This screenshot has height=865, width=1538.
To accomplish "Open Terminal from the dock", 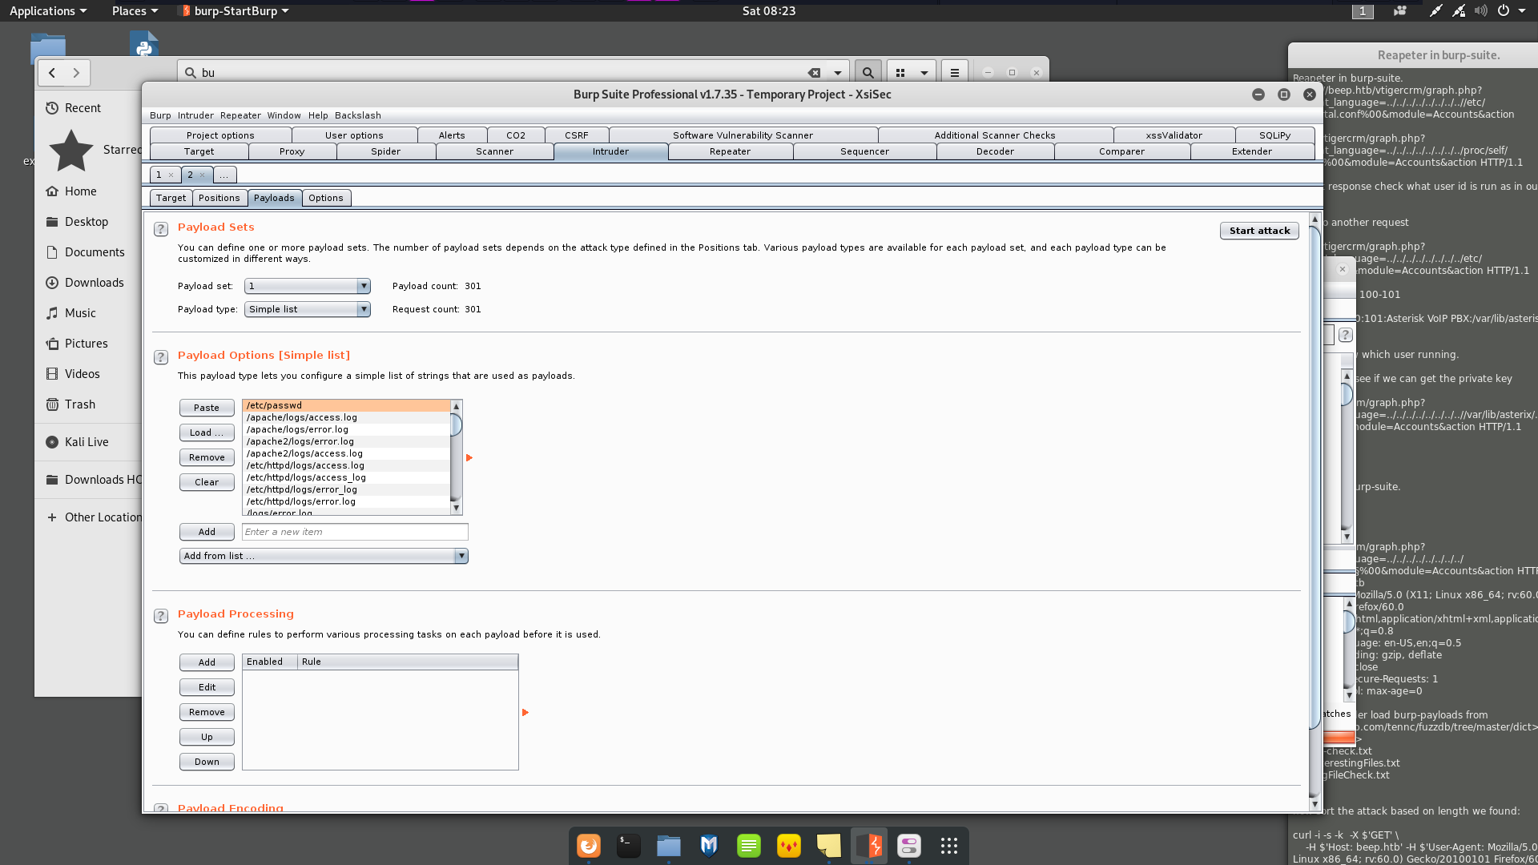I will 629,846.
